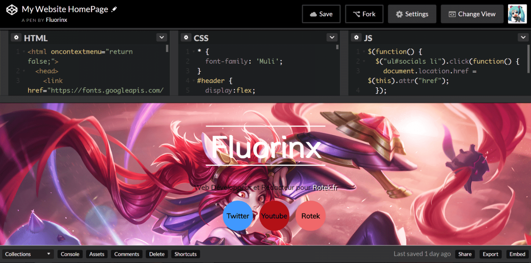The image size is (531, 263).
Task: Collapse the JS line 1 function fold arrow
Action: pos(364,52)
